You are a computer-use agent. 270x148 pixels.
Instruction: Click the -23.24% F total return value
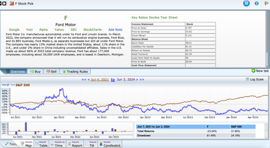(x=212, y=131)
